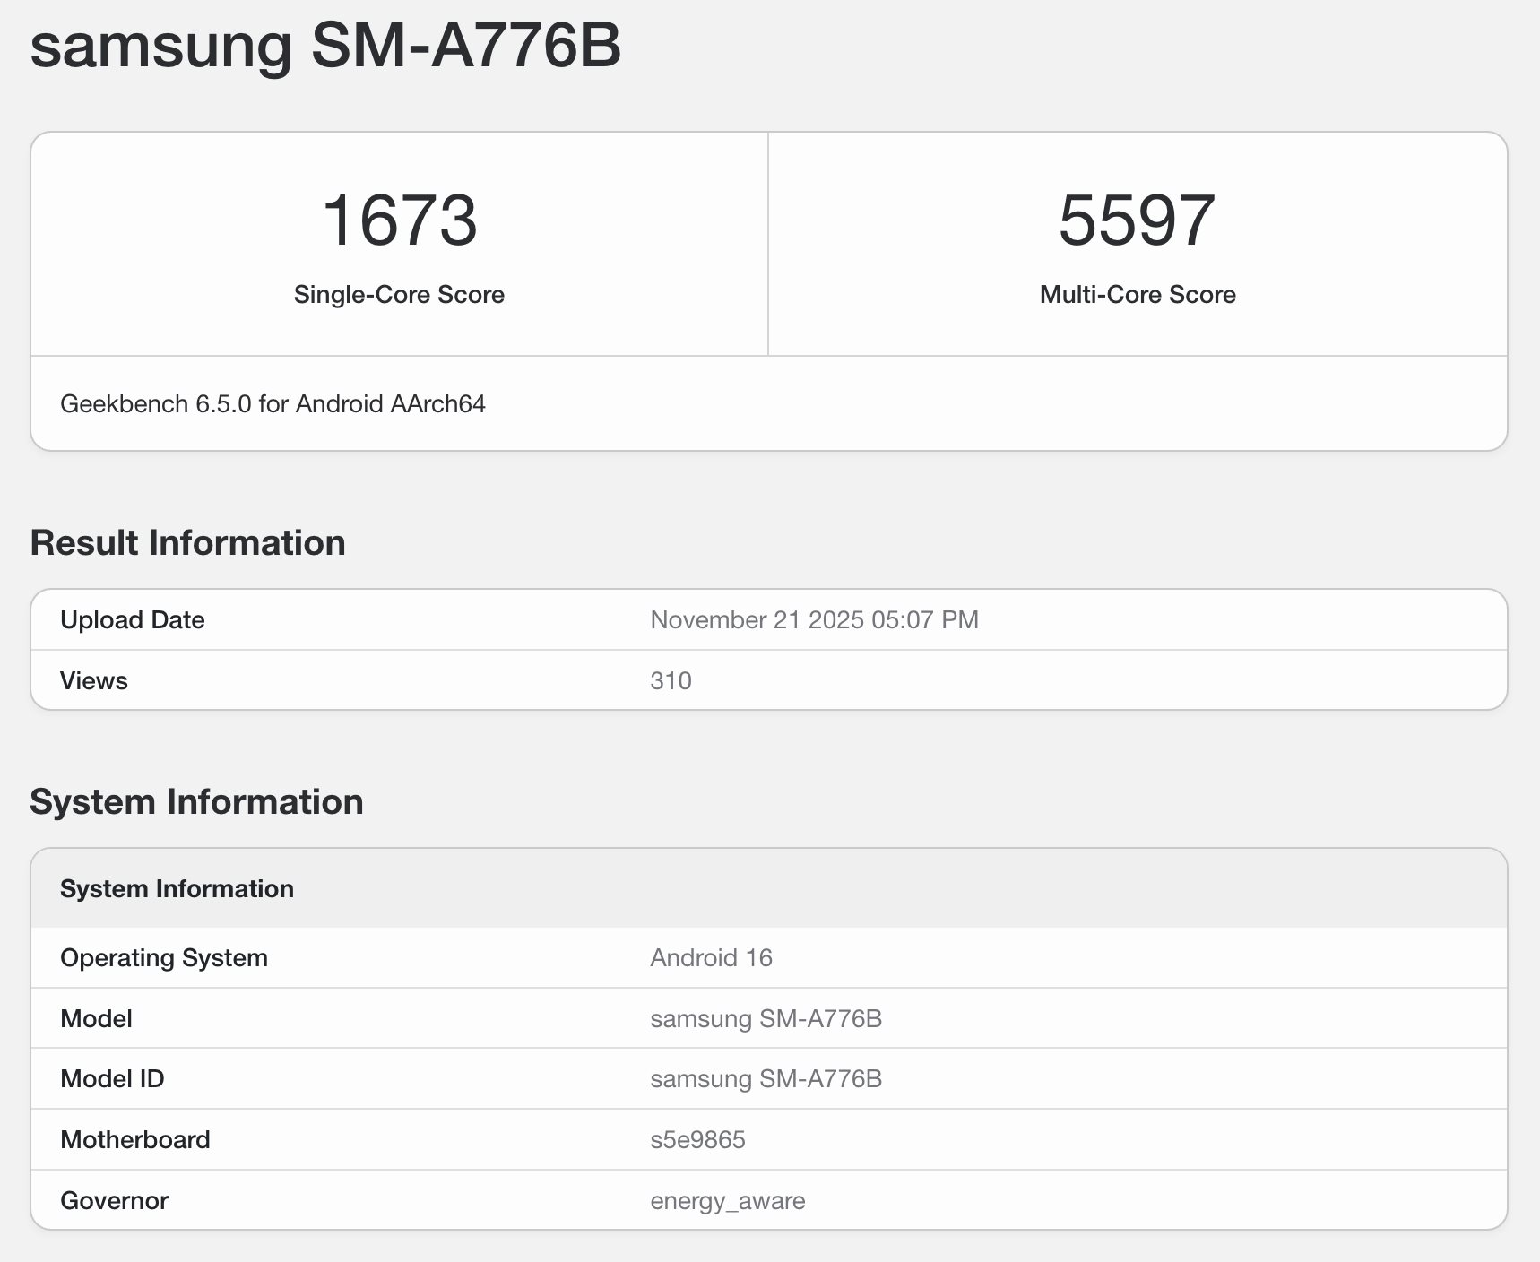Click the Multi-Core Score label
The width and height of the screenshot is (1540, 1262).
1136,294
